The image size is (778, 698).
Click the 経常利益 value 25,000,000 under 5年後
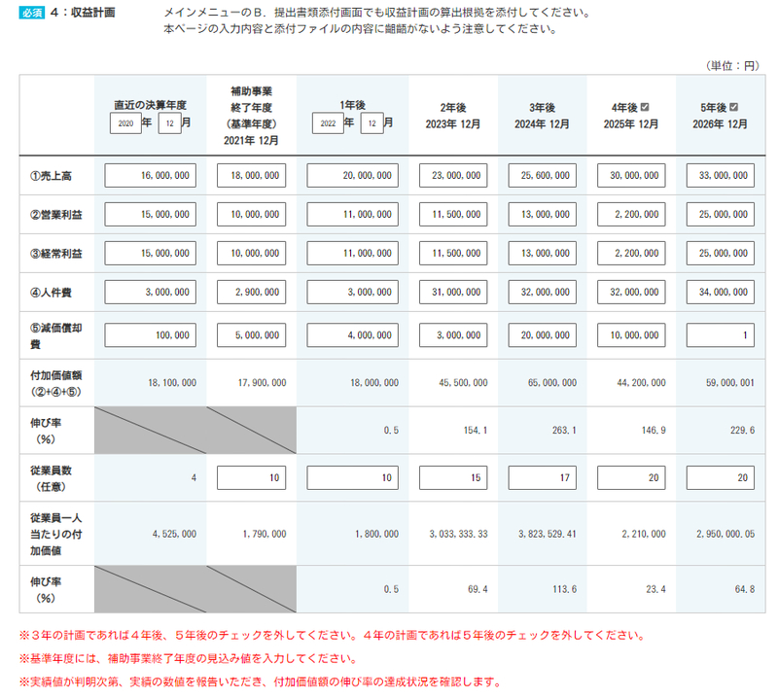click(720, 253)
